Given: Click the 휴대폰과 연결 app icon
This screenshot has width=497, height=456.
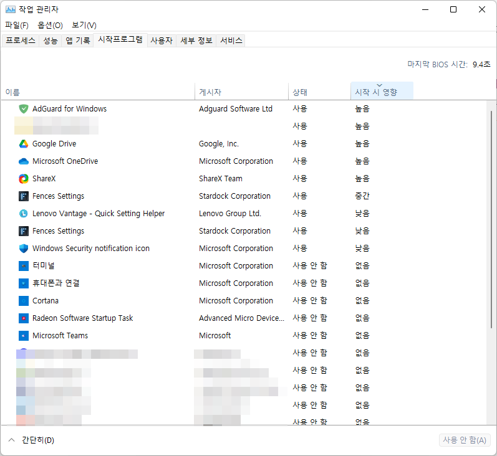Looking at the screenshot, I should click(x=24, y=283).
